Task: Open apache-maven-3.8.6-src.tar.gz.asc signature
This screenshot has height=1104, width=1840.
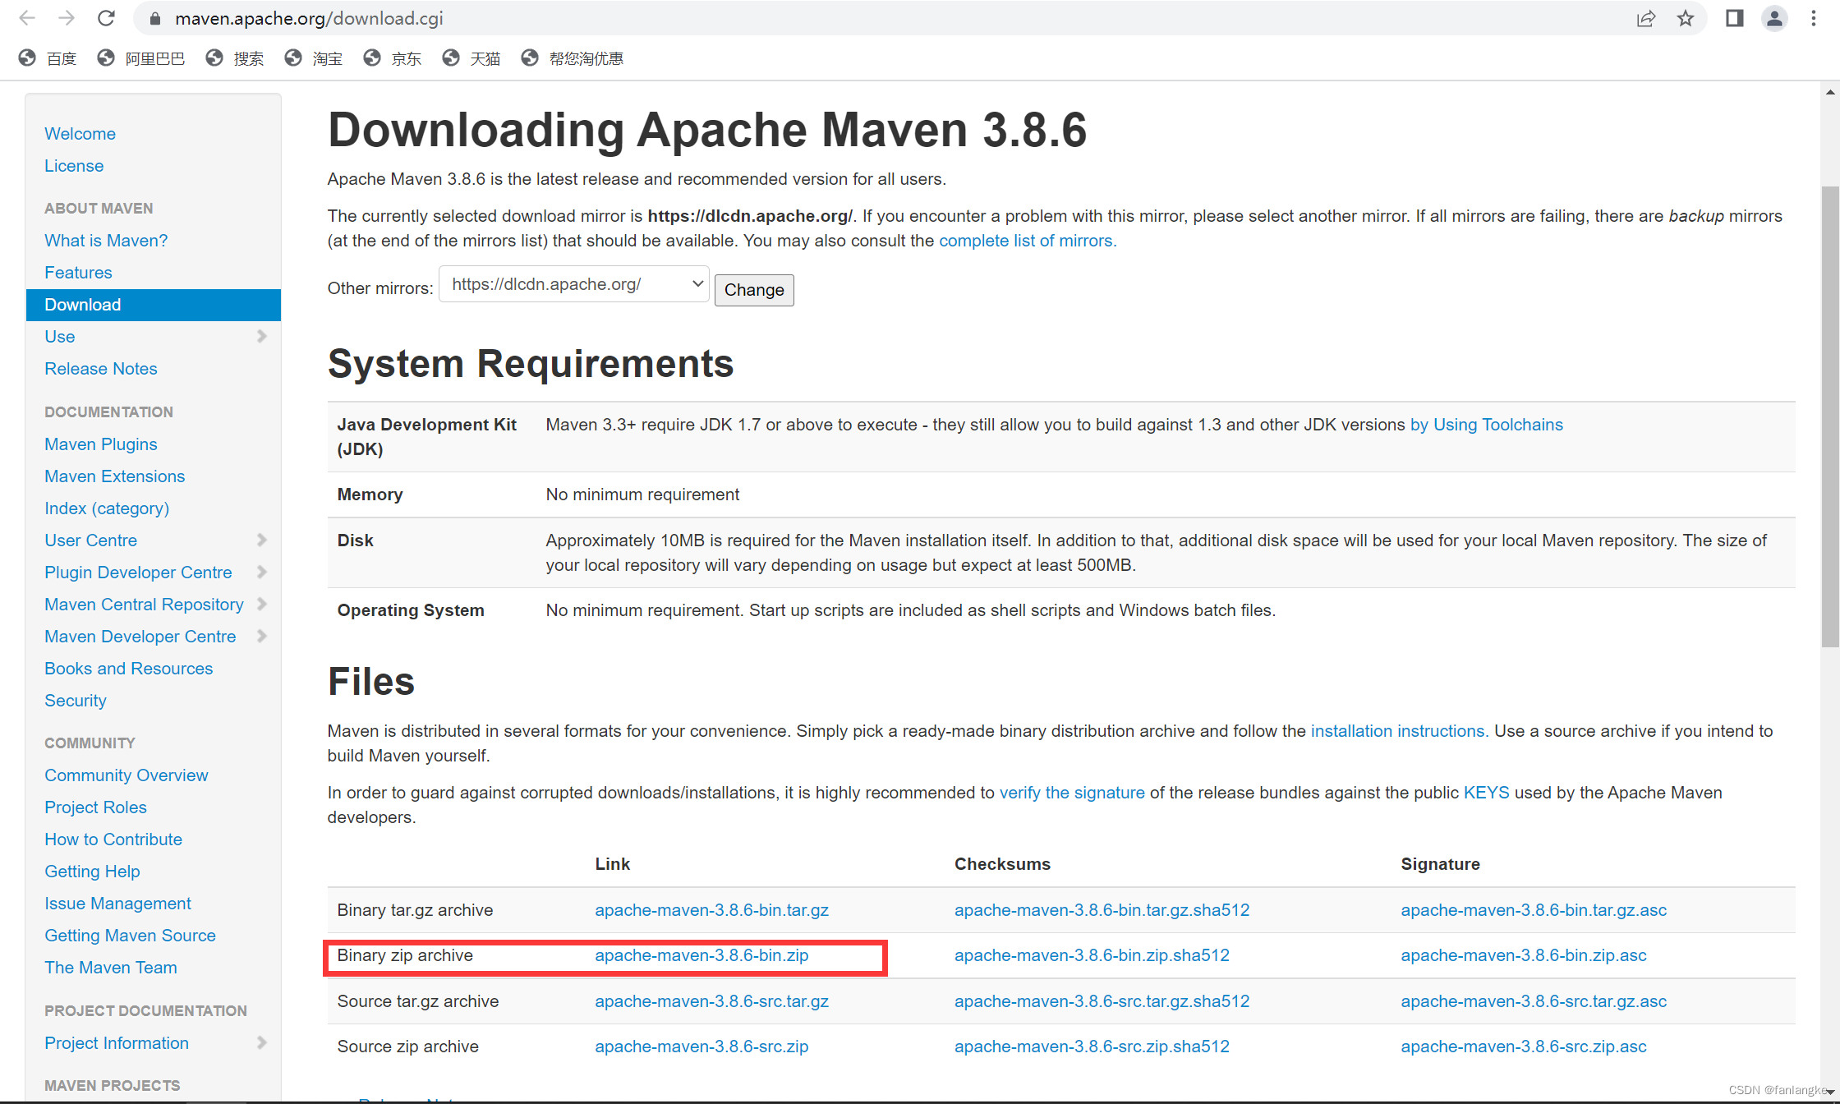Action: [1534, 1001]
